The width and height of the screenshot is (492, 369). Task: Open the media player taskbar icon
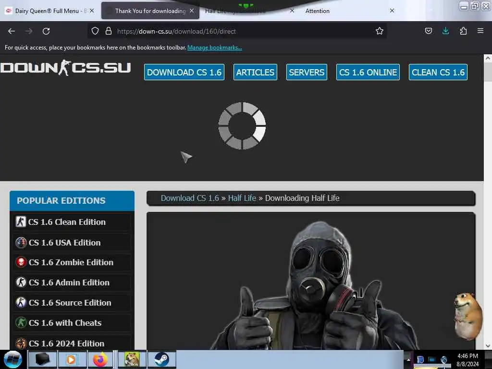(72, 359)
